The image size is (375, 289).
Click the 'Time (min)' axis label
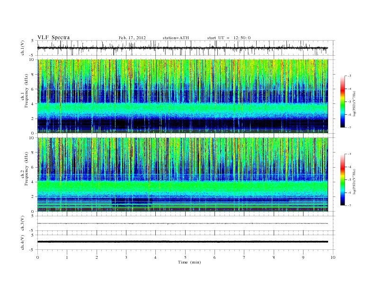[189, 262]
